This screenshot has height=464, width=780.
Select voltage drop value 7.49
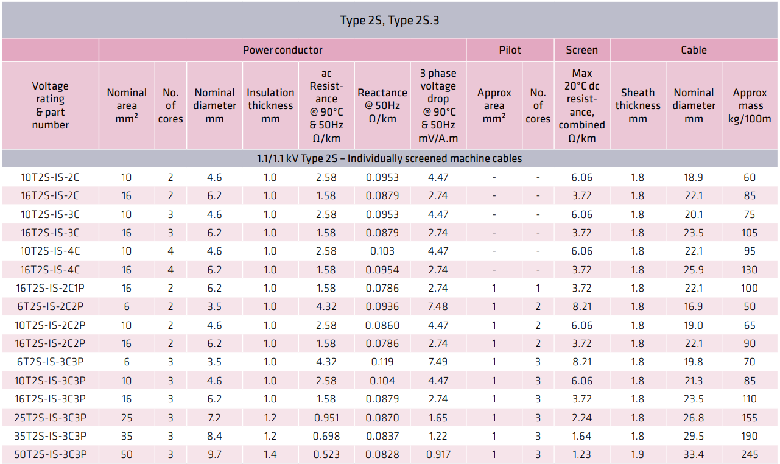[438, 362]
